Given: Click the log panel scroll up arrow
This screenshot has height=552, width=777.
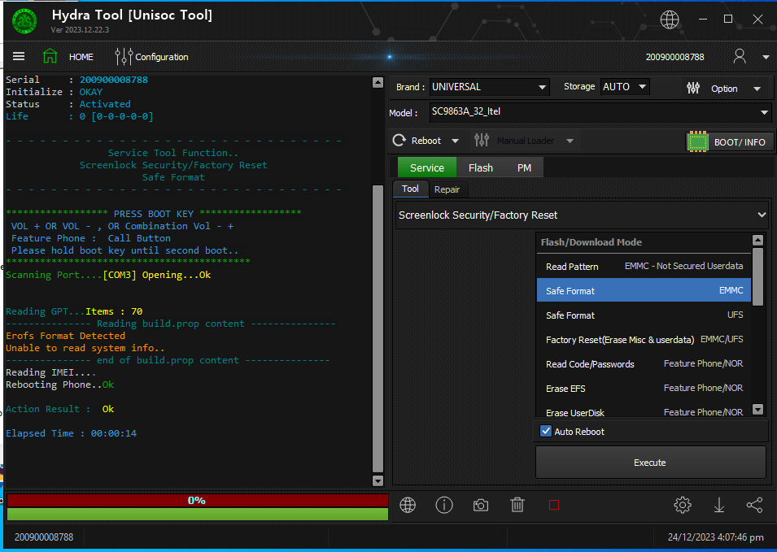Looking at the screenshot, I should tap(378, 82).
